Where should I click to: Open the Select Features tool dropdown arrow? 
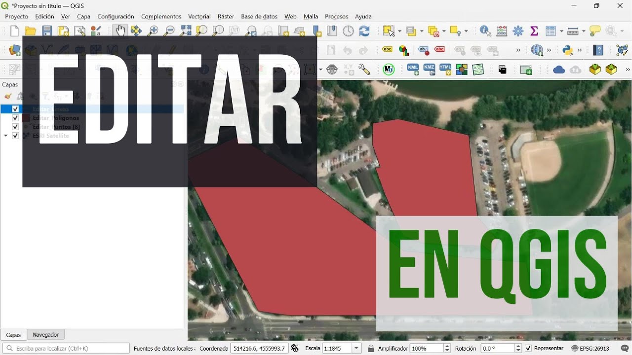pyautogui.click(x=399, y=31)
